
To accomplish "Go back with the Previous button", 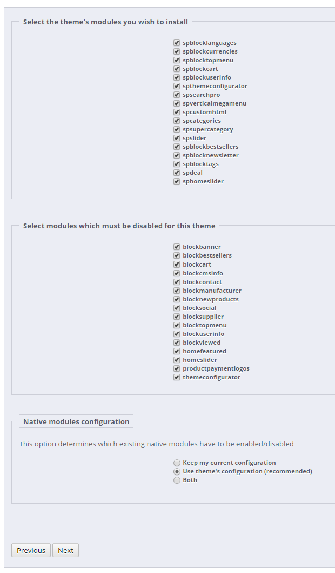I will 31,550.
